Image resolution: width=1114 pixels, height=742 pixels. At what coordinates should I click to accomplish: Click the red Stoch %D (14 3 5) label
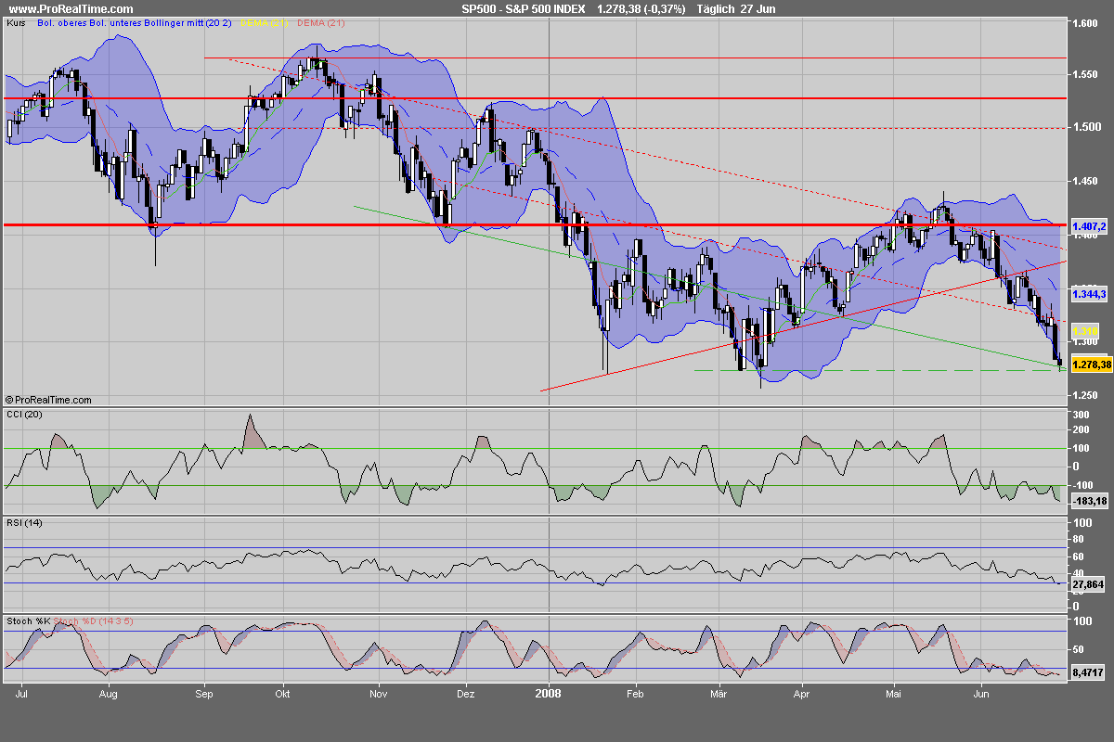pyautogui.click(x=95, y=620)
